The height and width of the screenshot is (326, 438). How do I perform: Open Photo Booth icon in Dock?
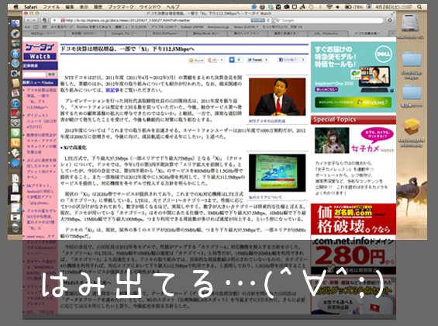click(x=15, y=113)
